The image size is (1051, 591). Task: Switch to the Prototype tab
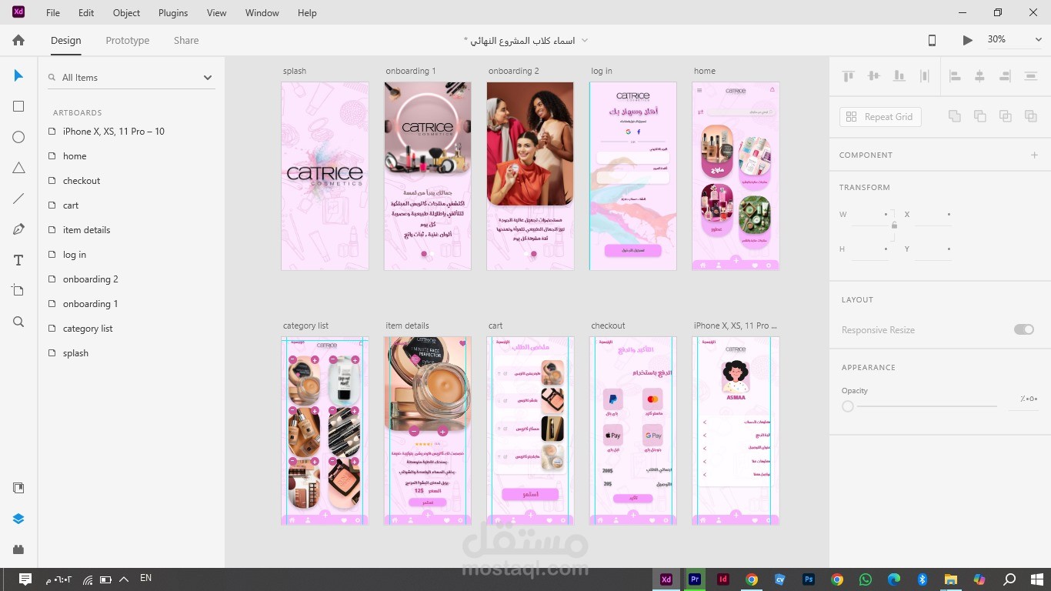tap(127, 40)
